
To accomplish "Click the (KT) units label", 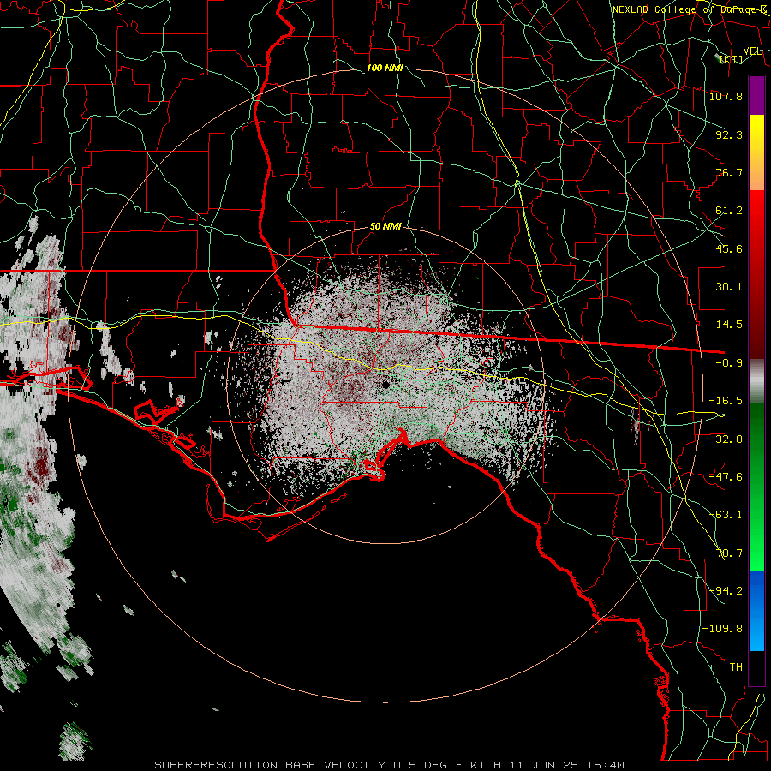I will (x=732, y=59).
